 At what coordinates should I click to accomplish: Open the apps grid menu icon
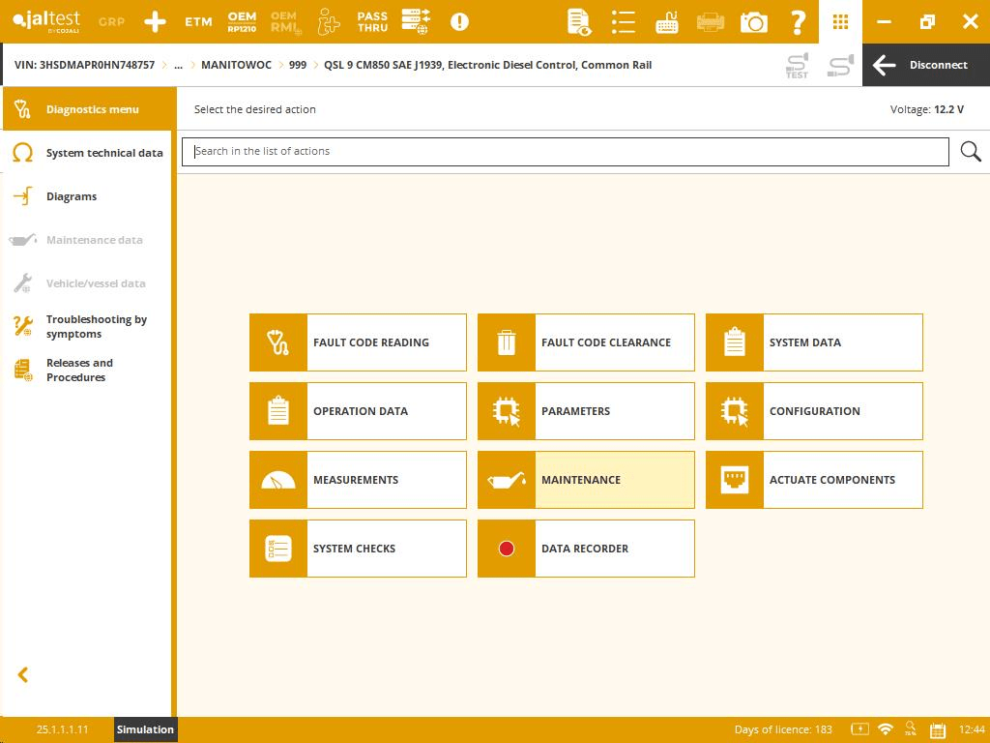840,21
